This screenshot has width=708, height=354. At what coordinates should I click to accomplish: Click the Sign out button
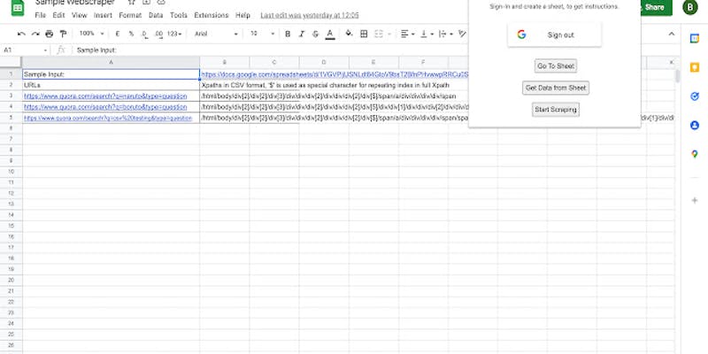[555, 35]
